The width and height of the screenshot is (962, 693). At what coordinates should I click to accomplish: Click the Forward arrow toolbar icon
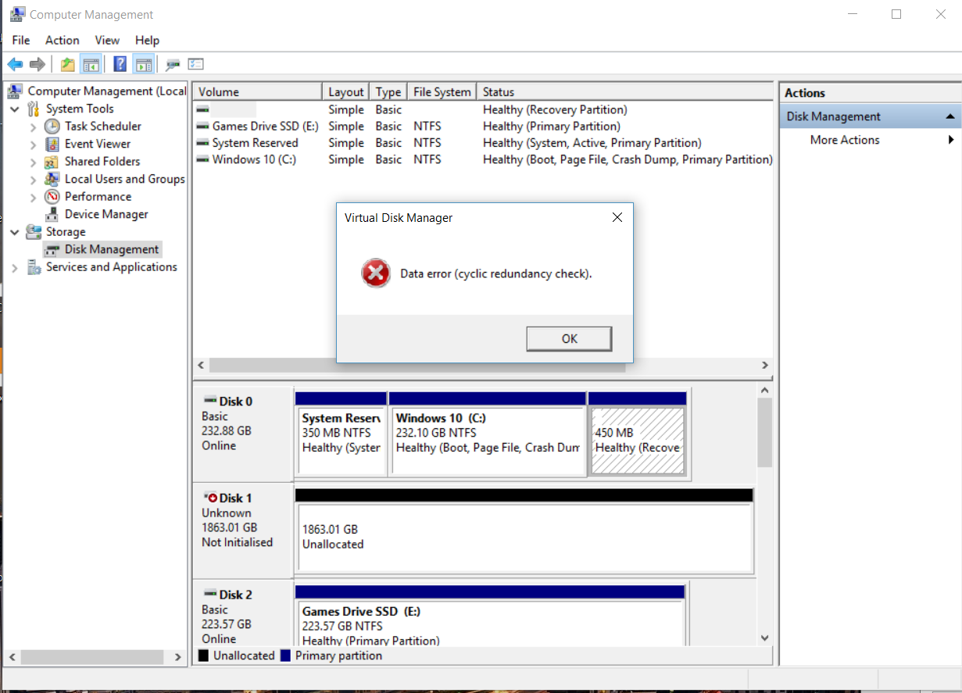coord(37,64)
